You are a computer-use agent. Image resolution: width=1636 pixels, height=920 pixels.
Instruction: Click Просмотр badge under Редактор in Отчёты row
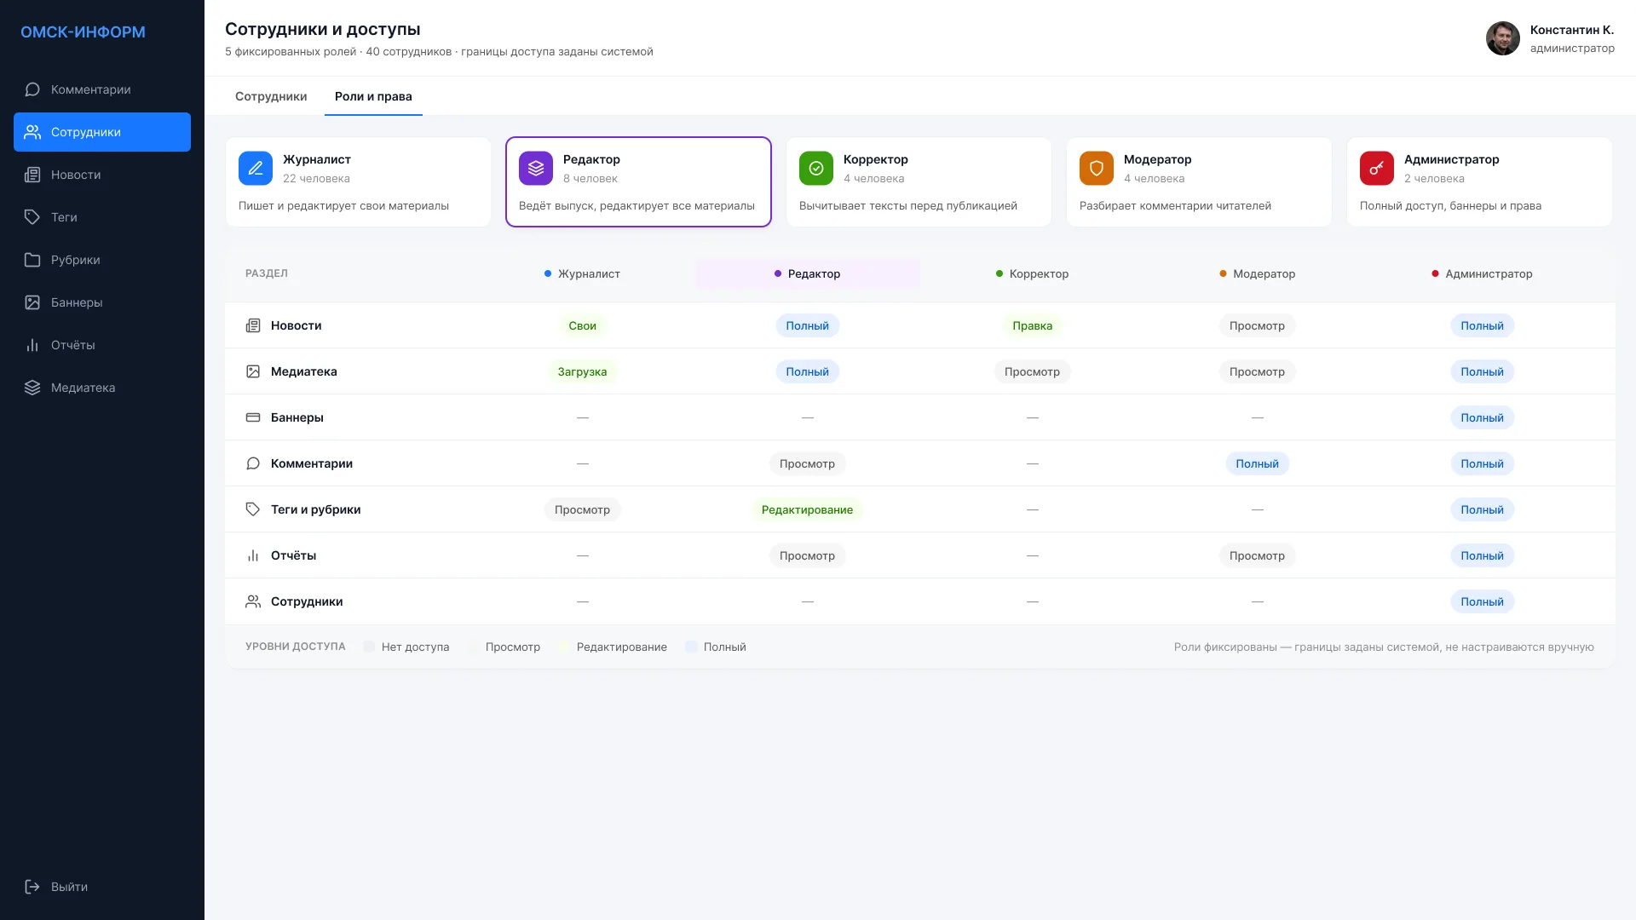pyautogui.click(x=807, y=555)
